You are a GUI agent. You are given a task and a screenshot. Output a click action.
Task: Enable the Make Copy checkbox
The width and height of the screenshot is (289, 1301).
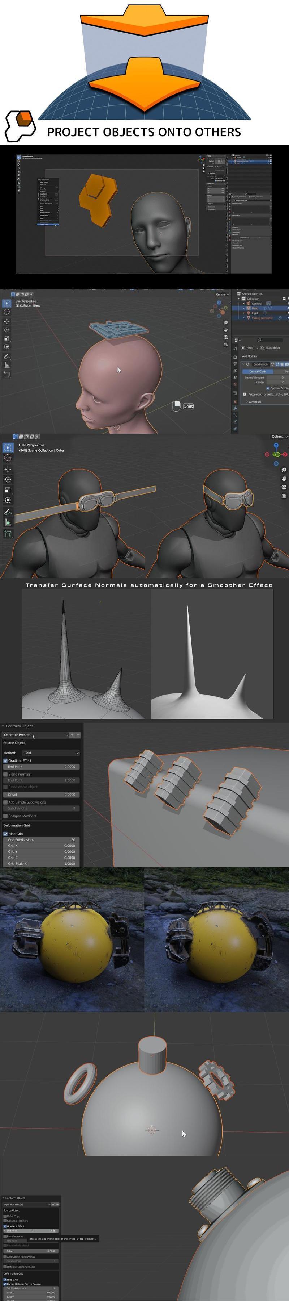click(5, 1216)
